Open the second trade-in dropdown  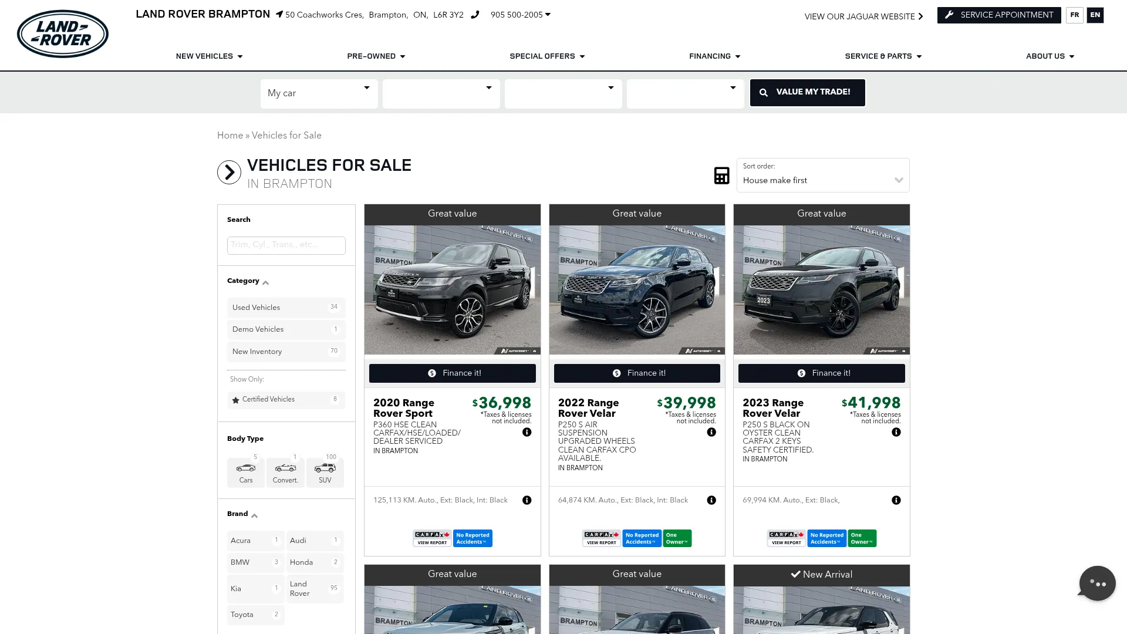[441, 93]
